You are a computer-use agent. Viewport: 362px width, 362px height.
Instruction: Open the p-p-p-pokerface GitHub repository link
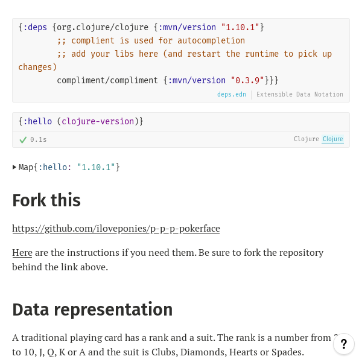coord(116,229)
